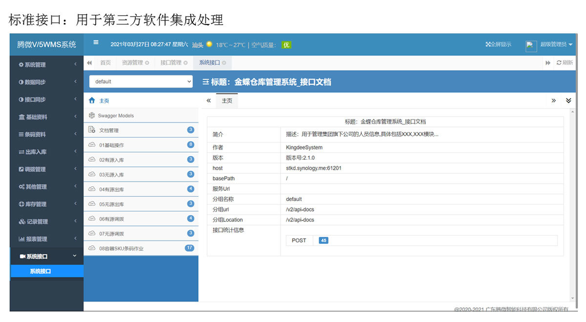Select the 主页 document tab
Screen dimensions: 586x322
[x=227, y=101]
